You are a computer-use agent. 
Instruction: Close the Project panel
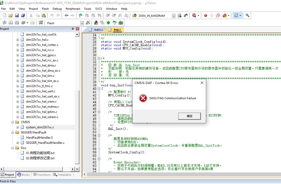click(x=77, y=29)
